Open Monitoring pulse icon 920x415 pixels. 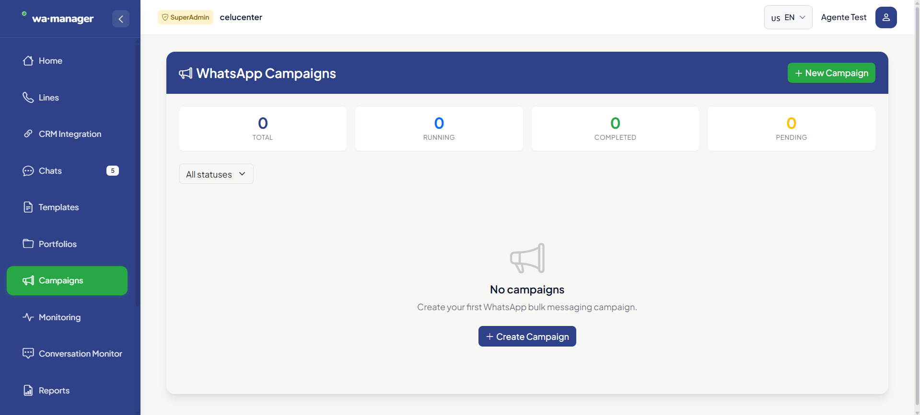point(28,317)
